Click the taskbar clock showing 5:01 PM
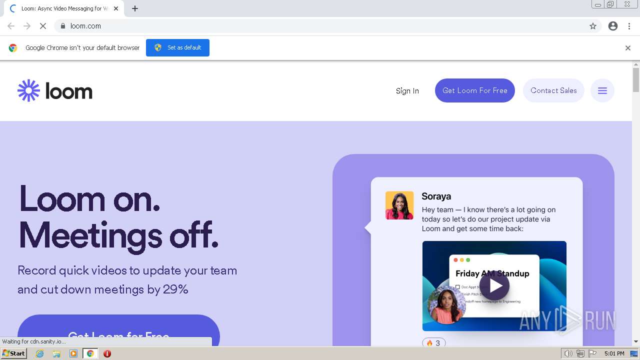The image size is (640, 360). (x=614, y=353)
